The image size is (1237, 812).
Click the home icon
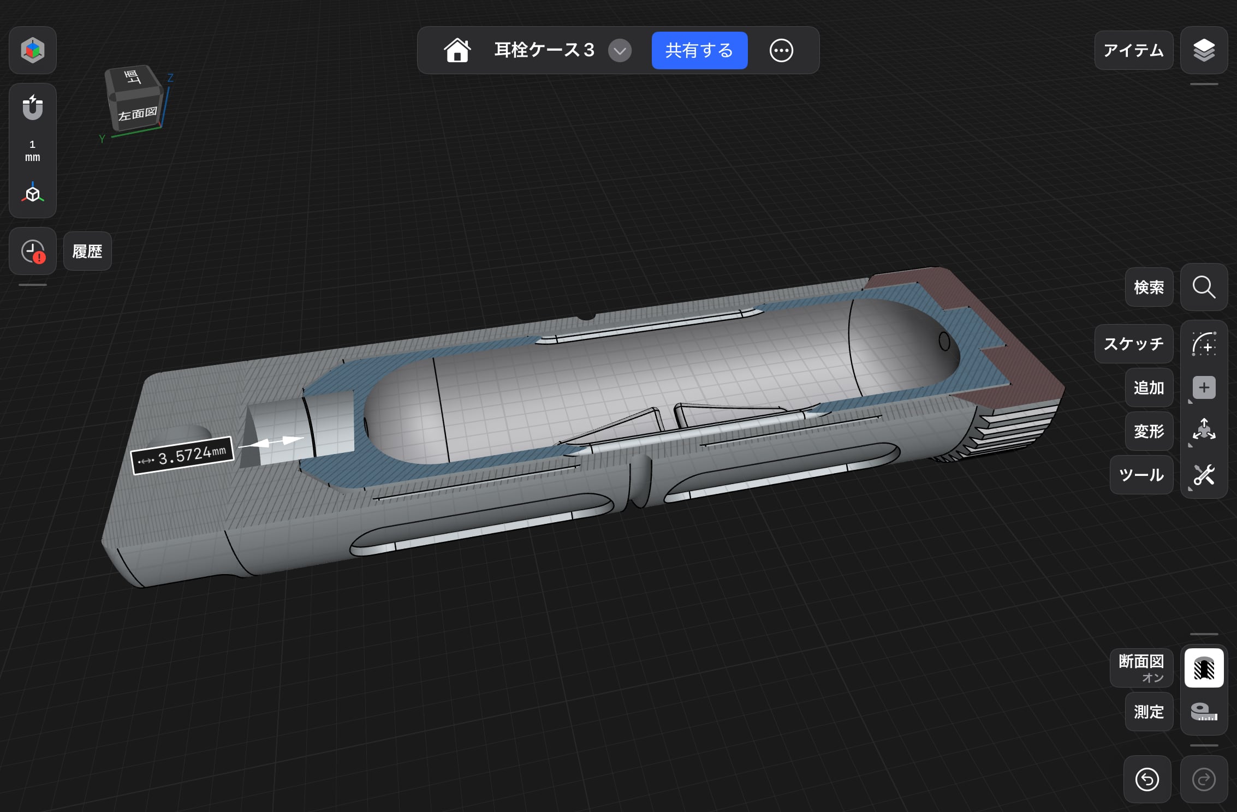click(x=457, y=50)
